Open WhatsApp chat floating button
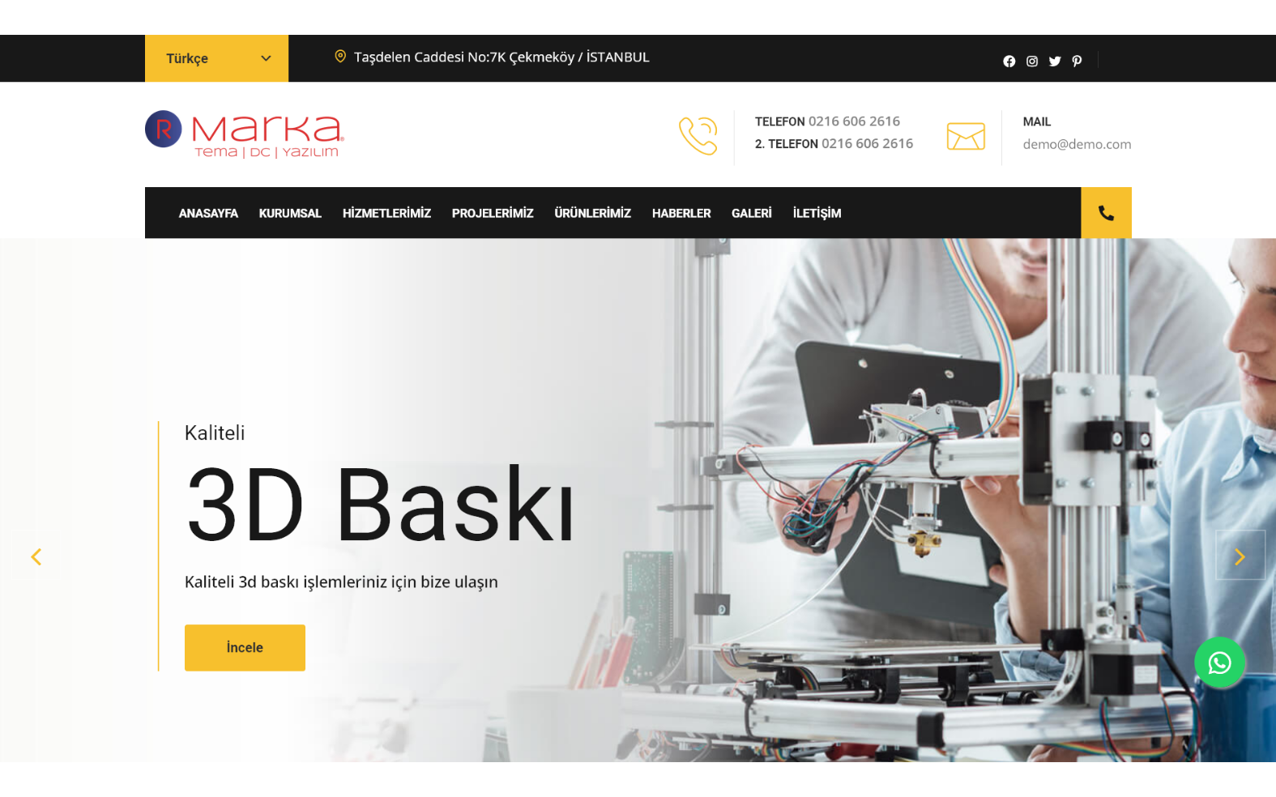The width and height of the screenshot is (1276, 797). tap(1219, 663)
